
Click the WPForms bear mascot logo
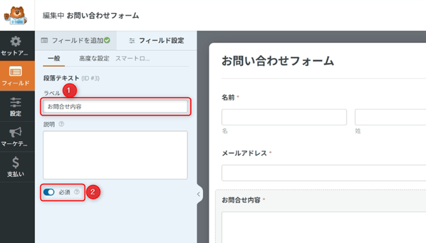pyautogui.click(x=16, y=16)
